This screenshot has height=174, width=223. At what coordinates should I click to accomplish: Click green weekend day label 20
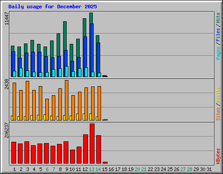[x=137, y=169]
